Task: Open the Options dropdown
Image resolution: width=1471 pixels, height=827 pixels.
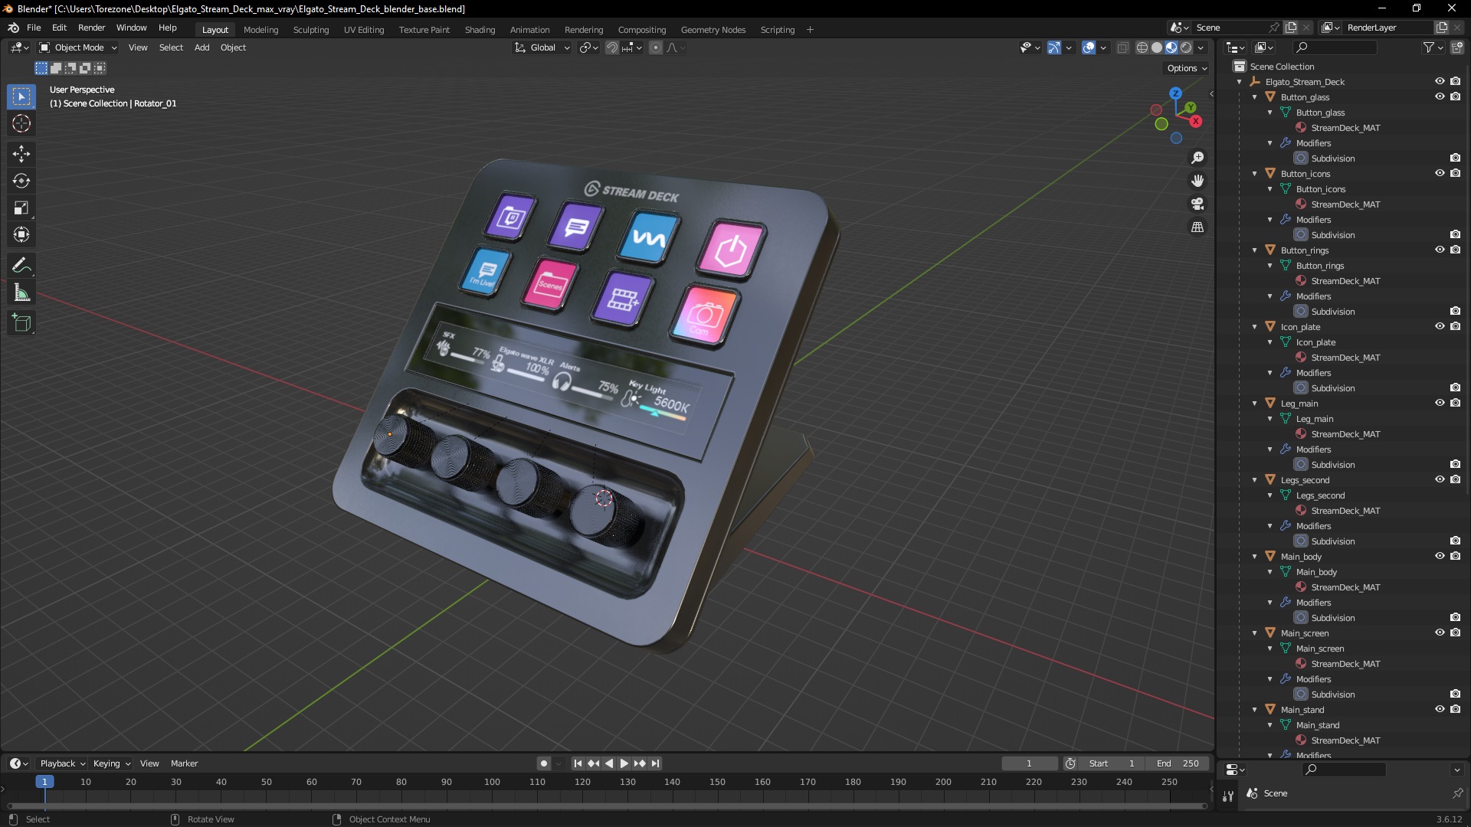Action: click(x=1187, y=68)
